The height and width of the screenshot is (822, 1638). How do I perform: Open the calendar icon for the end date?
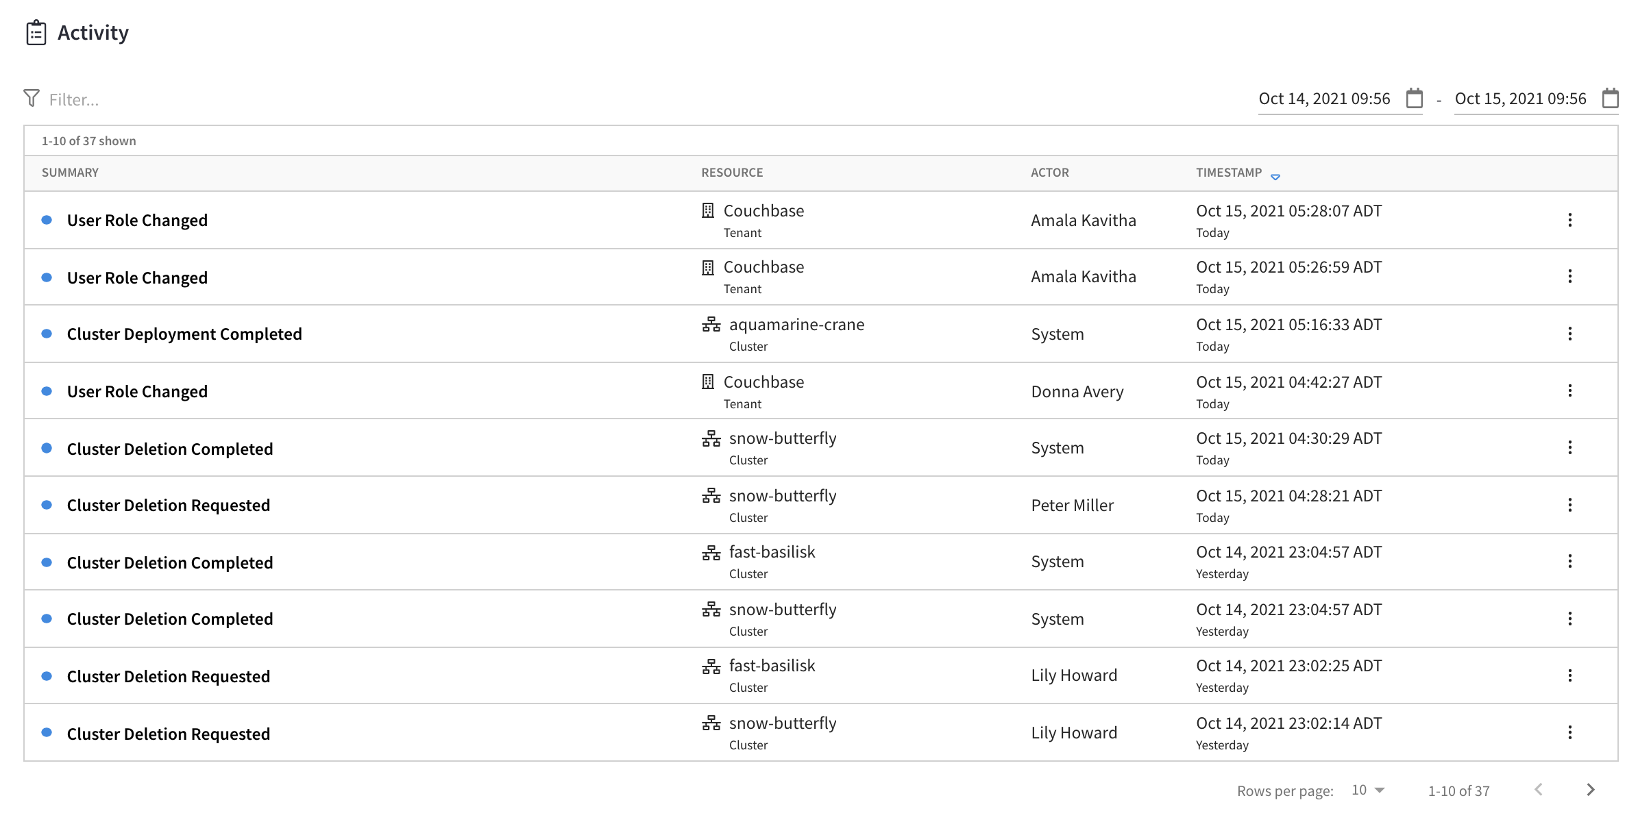click(x=1609, y=99)
